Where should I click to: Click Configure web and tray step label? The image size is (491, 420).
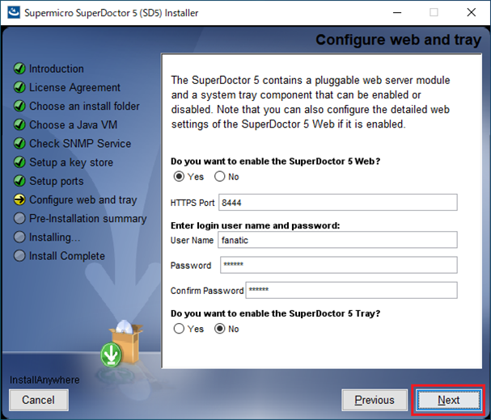83,200
